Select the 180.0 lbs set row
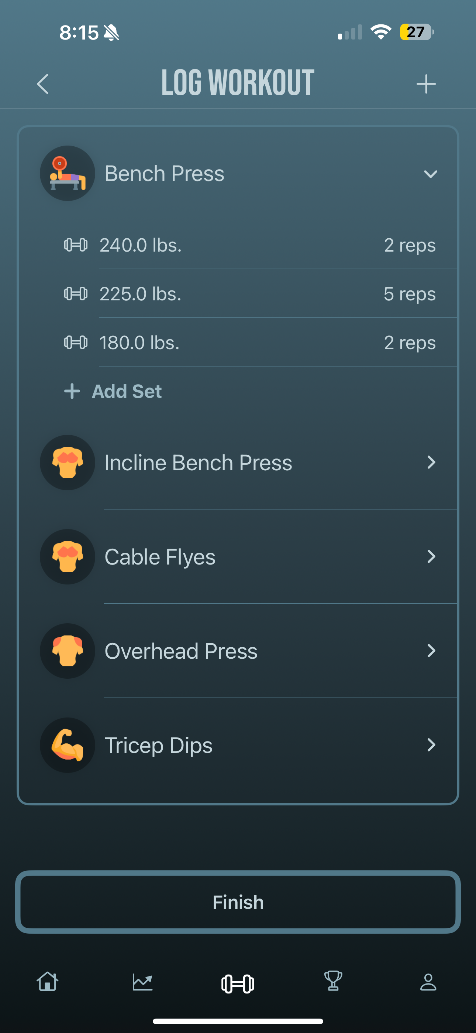The image size is (476, 1033). pyautogui.click(x=238, y=342)
